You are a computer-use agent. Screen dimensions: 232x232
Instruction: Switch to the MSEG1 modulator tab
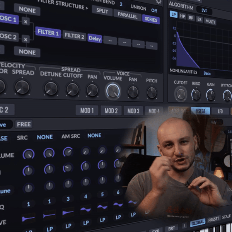tap(200, 111)
